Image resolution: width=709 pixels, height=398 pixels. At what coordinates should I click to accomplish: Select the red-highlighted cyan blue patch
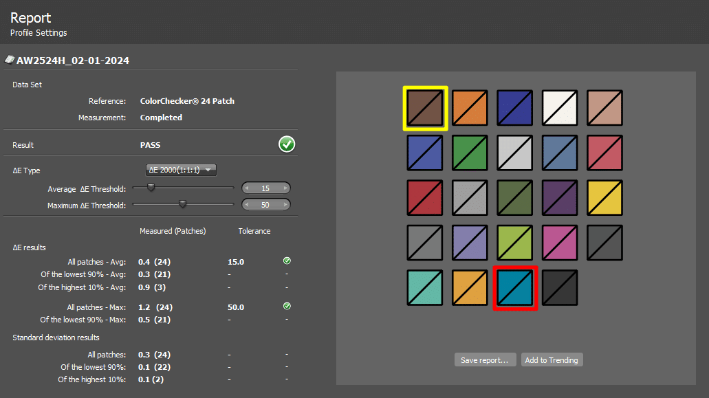(515, 288)
